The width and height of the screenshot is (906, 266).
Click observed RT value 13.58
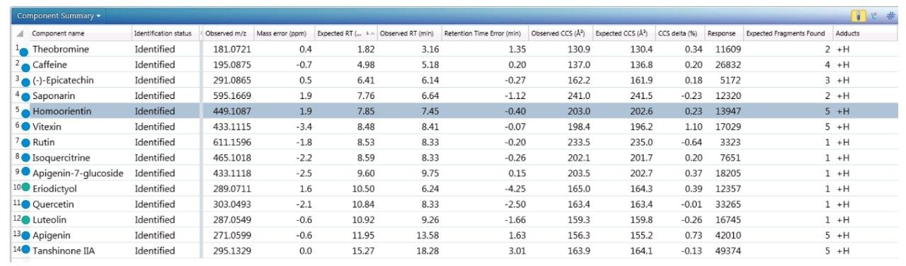[427, 235]
